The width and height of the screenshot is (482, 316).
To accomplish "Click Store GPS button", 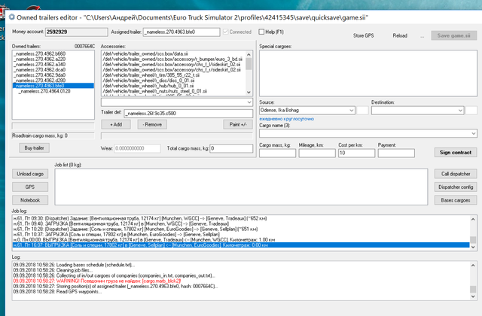I will [363, 35].
